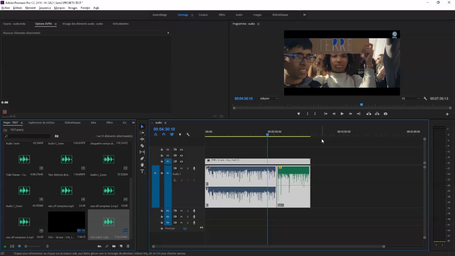Screen dimensions: 455x256
Task: Select the Pen tool
Action: click(x=142, y=159)
